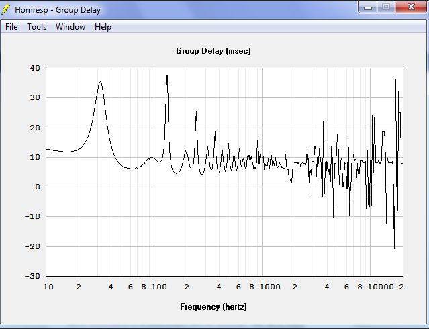
Task: Minimize the Hornresp Group Delay window
Action: tap(368, 7)
